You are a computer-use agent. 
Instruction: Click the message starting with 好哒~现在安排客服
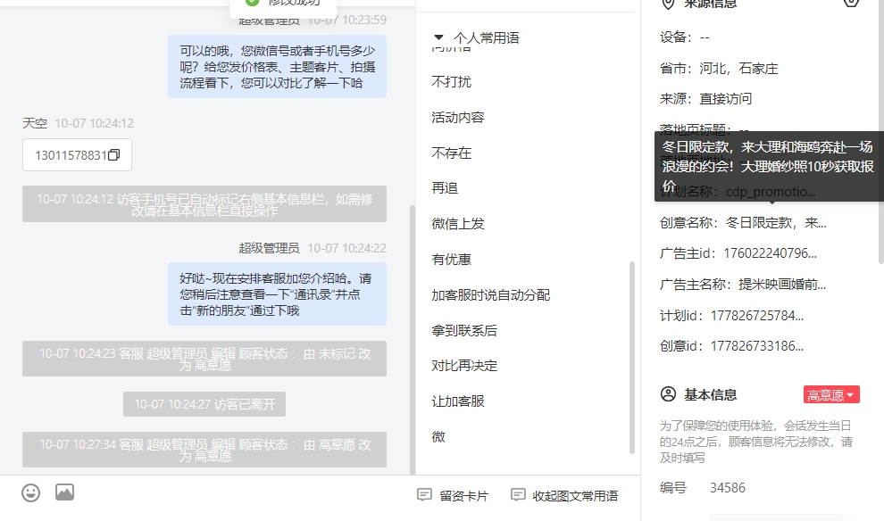(x=277, y=294)
